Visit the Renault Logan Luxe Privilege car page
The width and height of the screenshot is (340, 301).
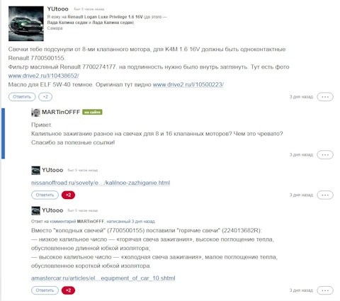point(105,17)
